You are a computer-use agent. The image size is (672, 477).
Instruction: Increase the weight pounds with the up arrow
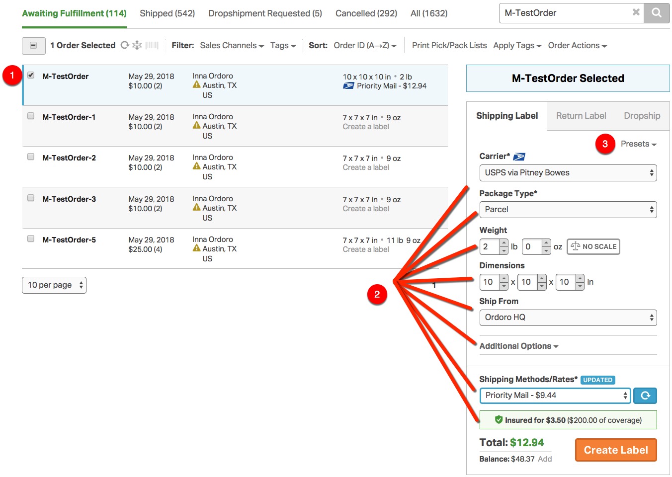click(x=504, y=243)
